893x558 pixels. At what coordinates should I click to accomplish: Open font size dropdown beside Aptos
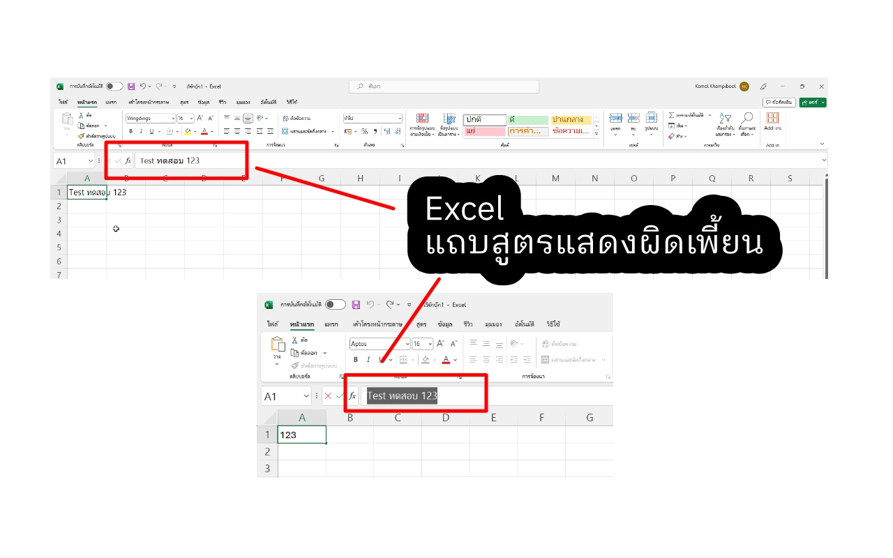pos(430,344)
